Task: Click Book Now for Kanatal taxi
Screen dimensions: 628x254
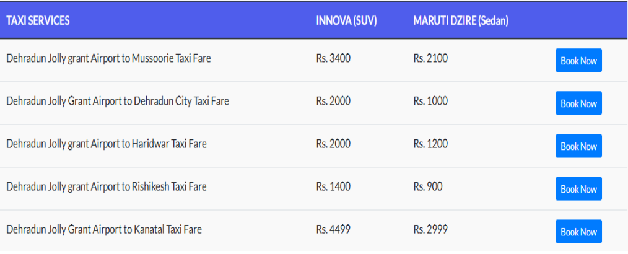Action: 578,232
